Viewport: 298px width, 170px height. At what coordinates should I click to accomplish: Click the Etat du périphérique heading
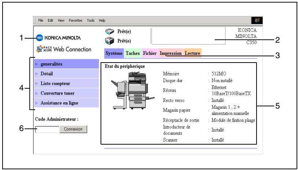click(125, 66)
